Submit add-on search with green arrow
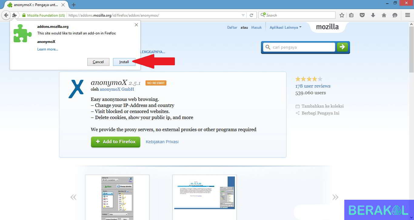The image size is (414, 220). pyautogui.click(x=342, y=47)
